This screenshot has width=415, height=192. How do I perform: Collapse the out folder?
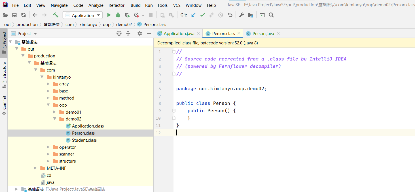17,49
